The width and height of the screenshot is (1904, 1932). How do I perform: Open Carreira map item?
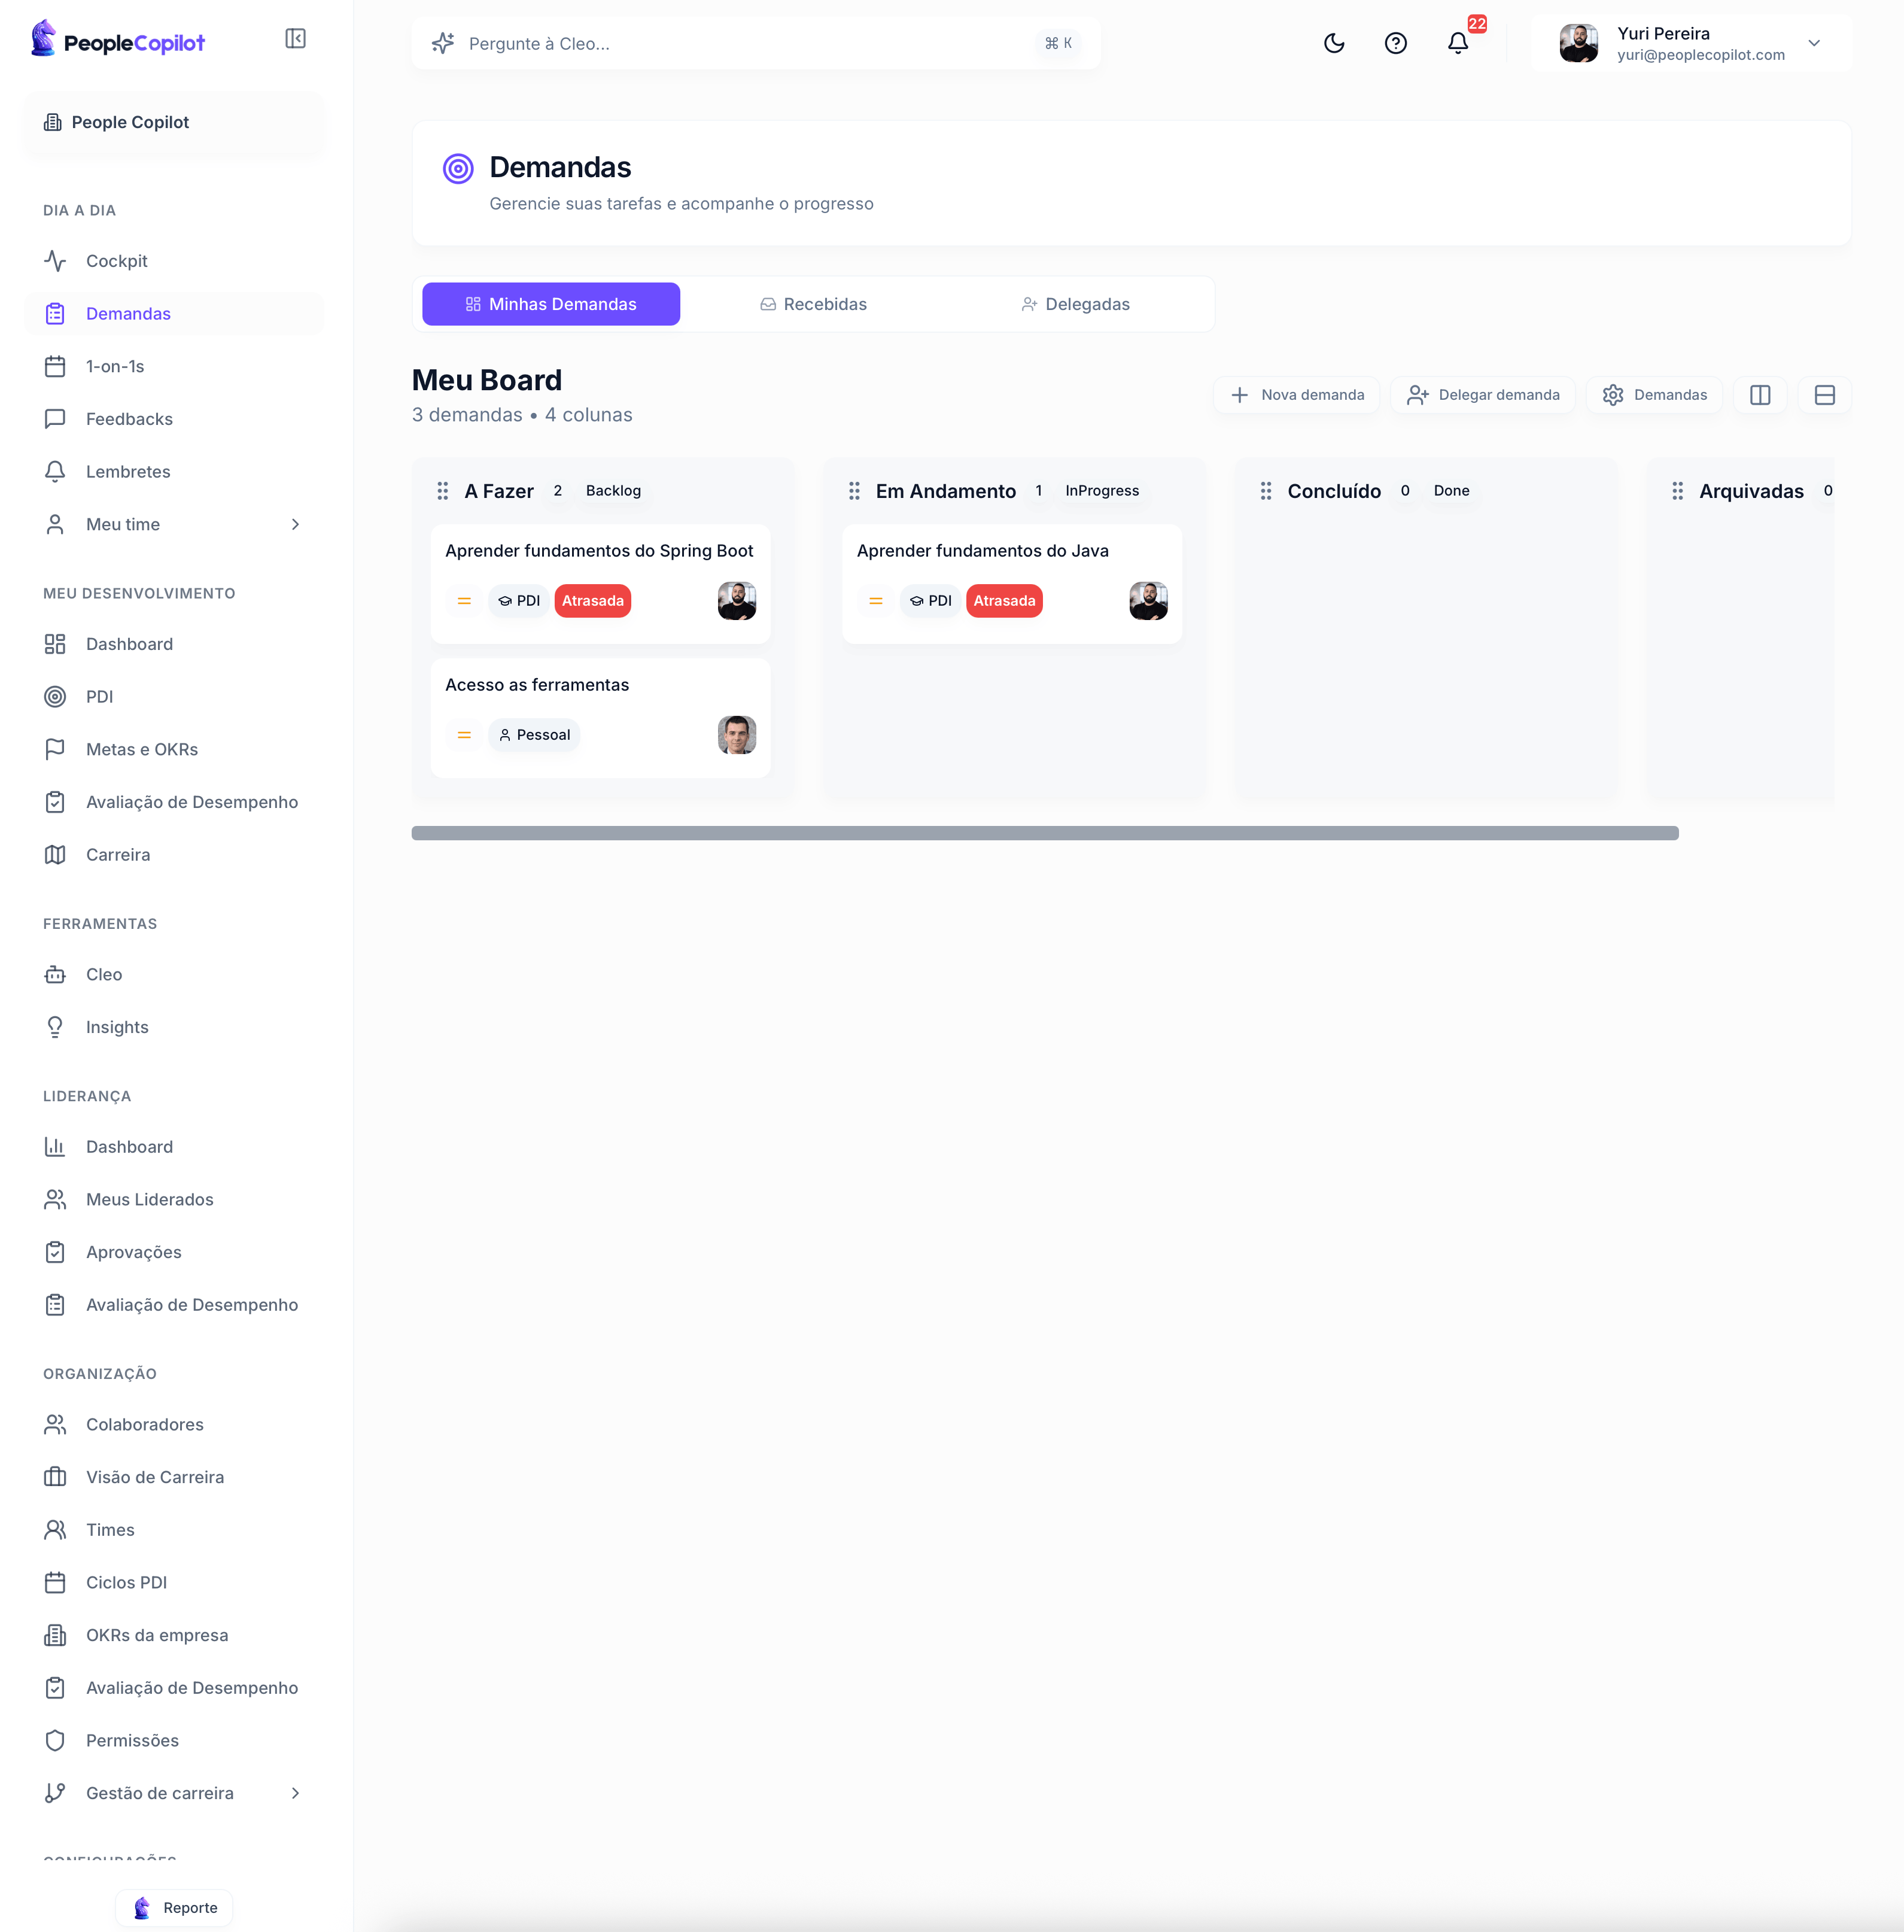[x=174, y=855]
